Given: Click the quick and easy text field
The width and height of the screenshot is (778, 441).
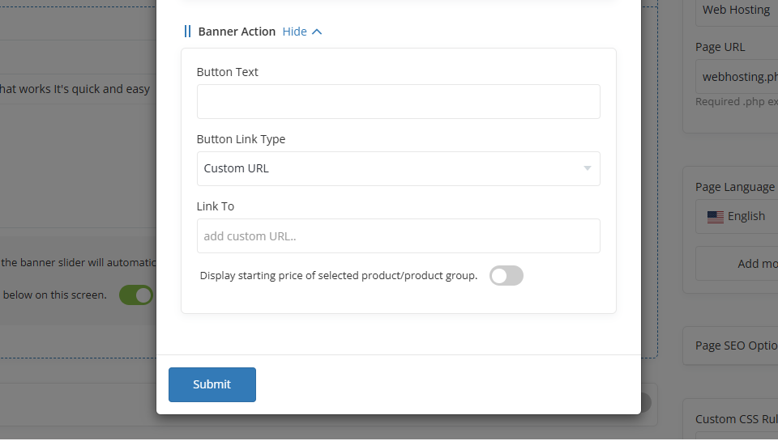Looking at the screenshot, I should [77, 89].
